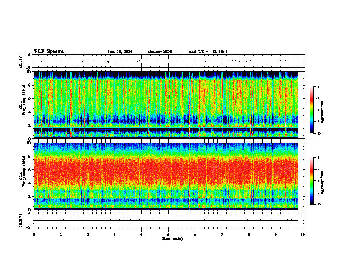
Task: Click the "4" kHz tick of ch.2 spectrogram
Action: (31, 183)
